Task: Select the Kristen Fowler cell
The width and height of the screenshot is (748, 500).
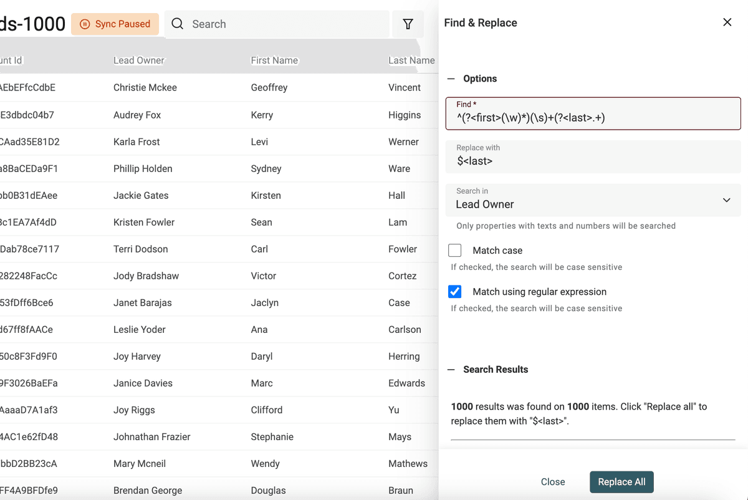Action: [x=144, y=223]
